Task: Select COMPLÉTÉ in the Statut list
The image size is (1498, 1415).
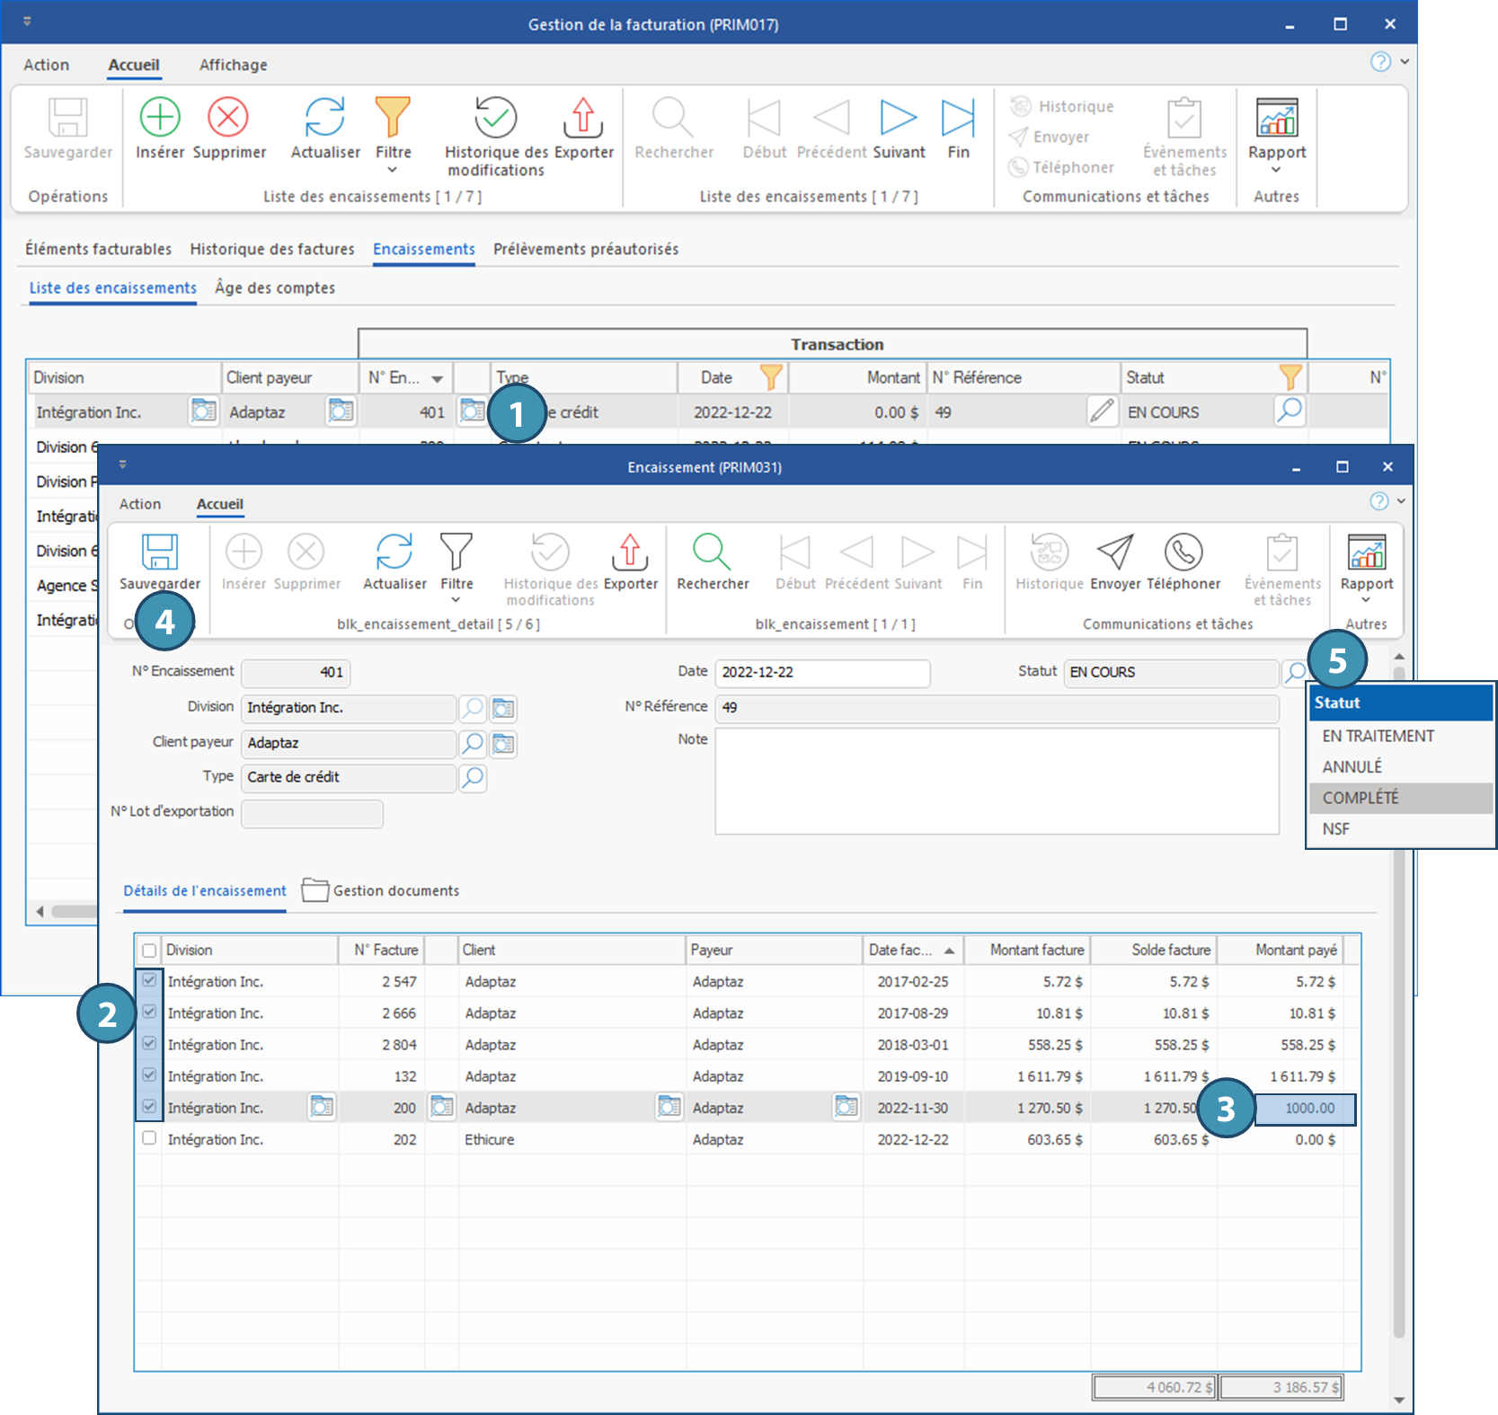Action: click(x=1361, y=798)
